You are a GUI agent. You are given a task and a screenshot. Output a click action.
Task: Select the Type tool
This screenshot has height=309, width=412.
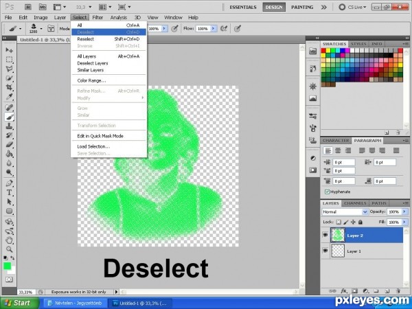[x=9, y=192]
